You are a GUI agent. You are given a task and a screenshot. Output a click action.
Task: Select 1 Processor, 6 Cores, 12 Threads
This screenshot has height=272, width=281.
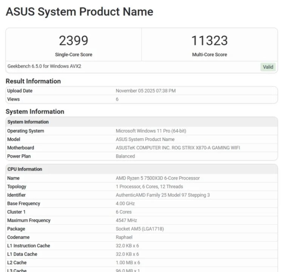[x=149, y=187]
